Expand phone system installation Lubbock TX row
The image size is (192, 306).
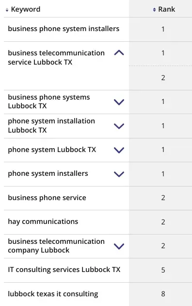[119, 126]
